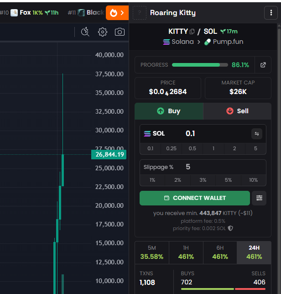Open trending tokens via flame button
The height and width of the screenshot is (294, 281).
tap(117, 13)
